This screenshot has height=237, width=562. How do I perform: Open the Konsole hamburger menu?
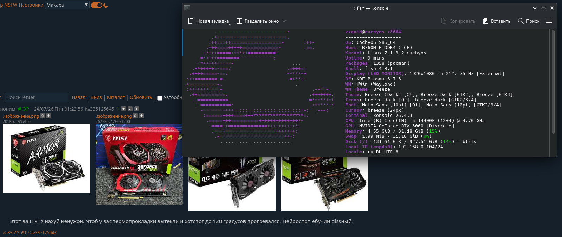click(x=549, y=21)
